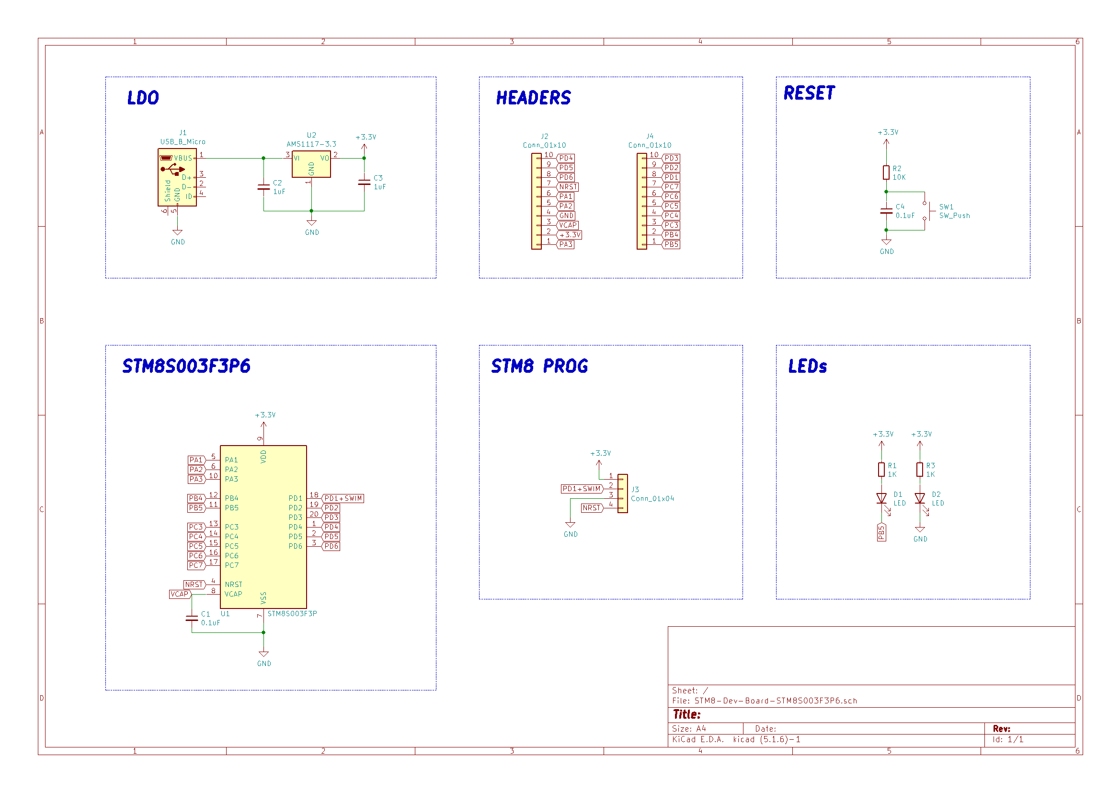Click the R2 10K resistor symbol
The width and height of the screenshot is (1120, 792).
coord(886,173)
